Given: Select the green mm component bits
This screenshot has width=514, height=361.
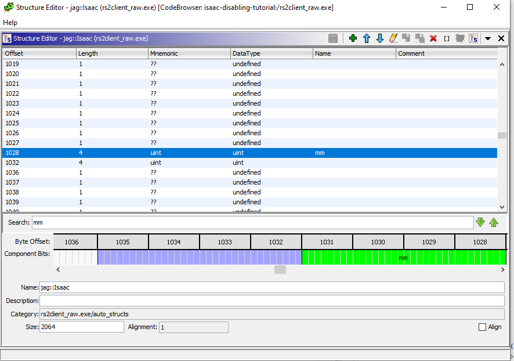Looking at the screenshot, I should [x=404, y=257].
